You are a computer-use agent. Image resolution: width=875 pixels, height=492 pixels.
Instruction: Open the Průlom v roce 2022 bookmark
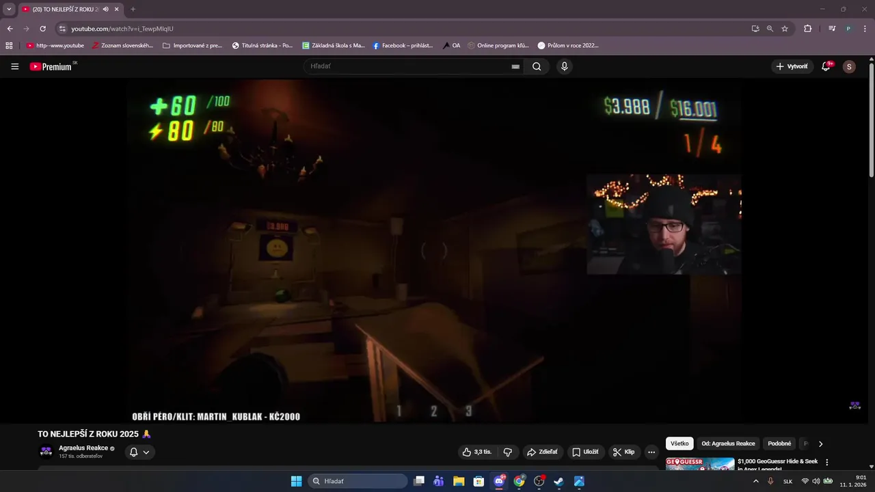point(568,46)
